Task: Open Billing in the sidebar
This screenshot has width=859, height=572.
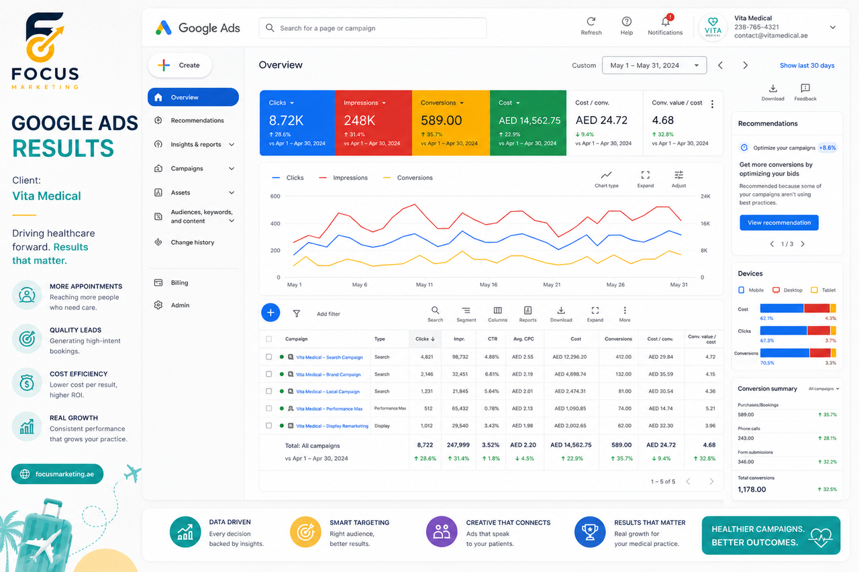Action: tap(193, 283)
